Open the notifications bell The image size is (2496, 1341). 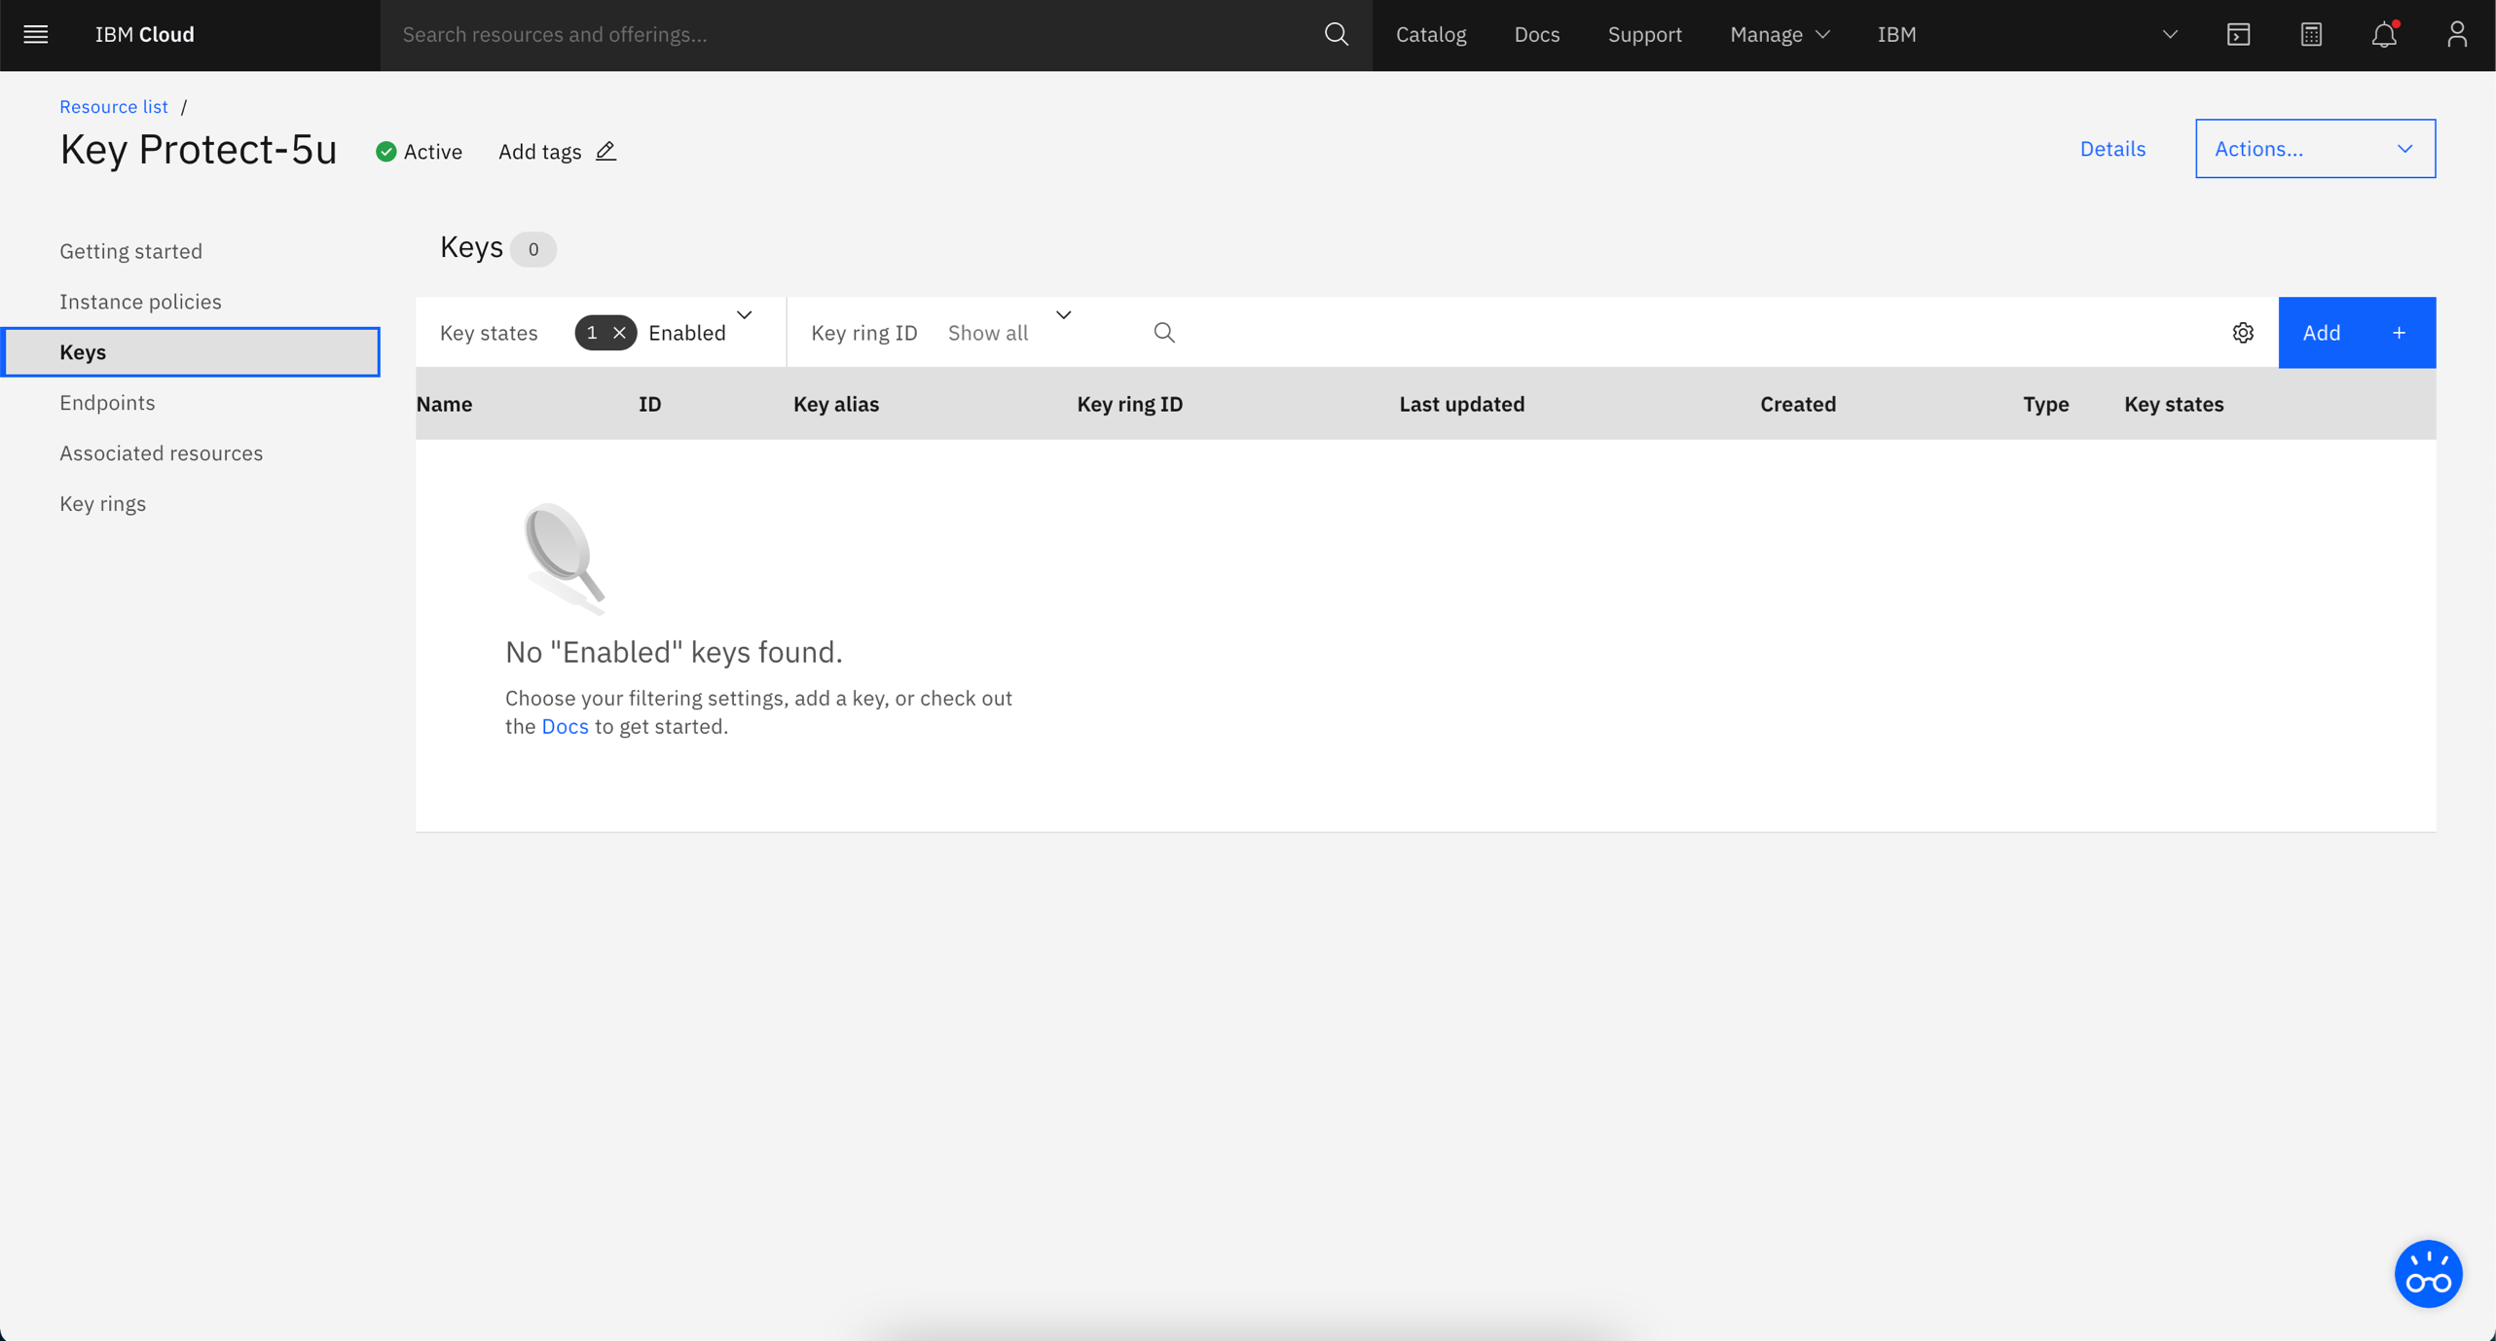[x=2384, y=35]
